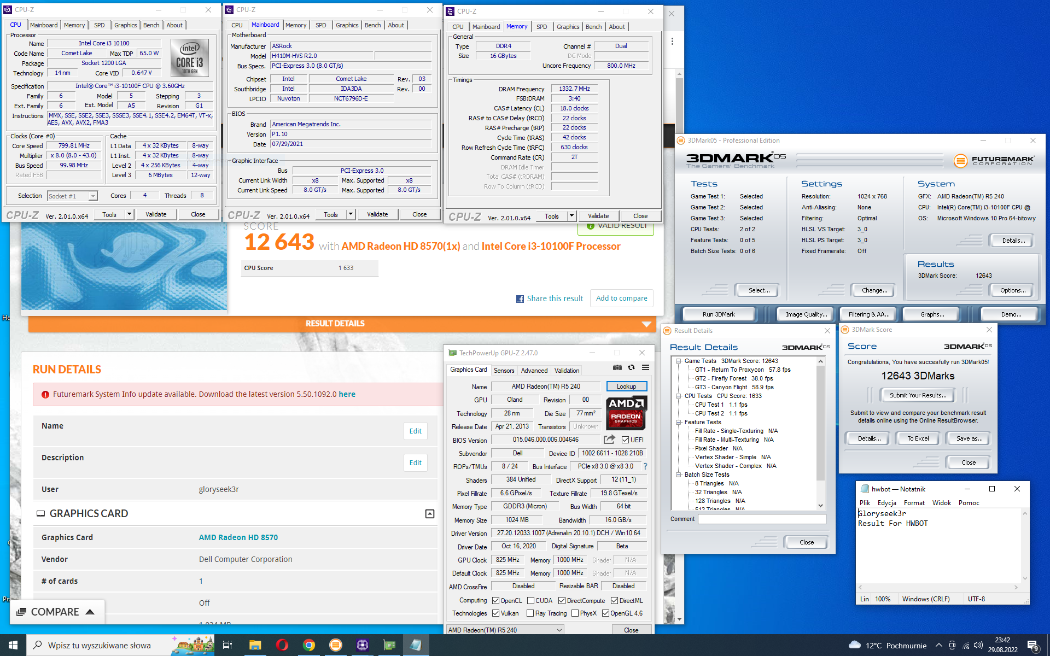Toggle the DirectML checkbox
Viewport: 1050px width, 656px height.
click(614, 601)
